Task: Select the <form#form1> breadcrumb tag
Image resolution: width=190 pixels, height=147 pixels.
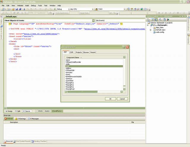Action: coord(57,111)
